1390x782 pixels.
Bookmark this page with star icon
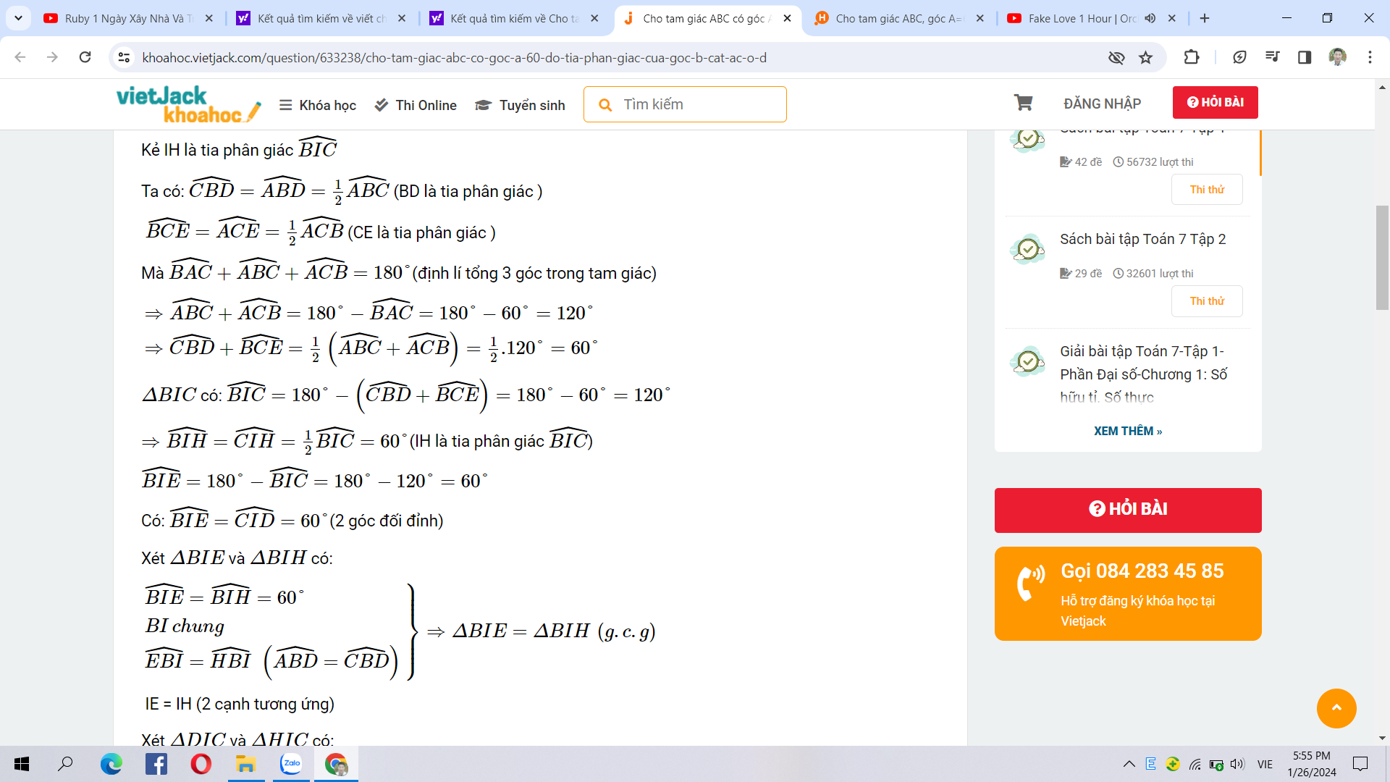tap(1145, 58)
